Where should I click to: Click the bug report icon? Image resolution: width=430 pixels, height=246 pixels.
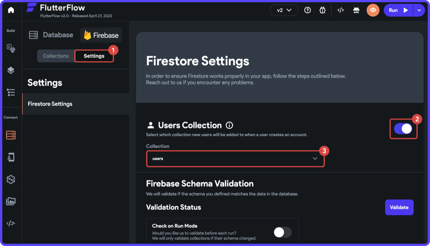click(322, 10)
